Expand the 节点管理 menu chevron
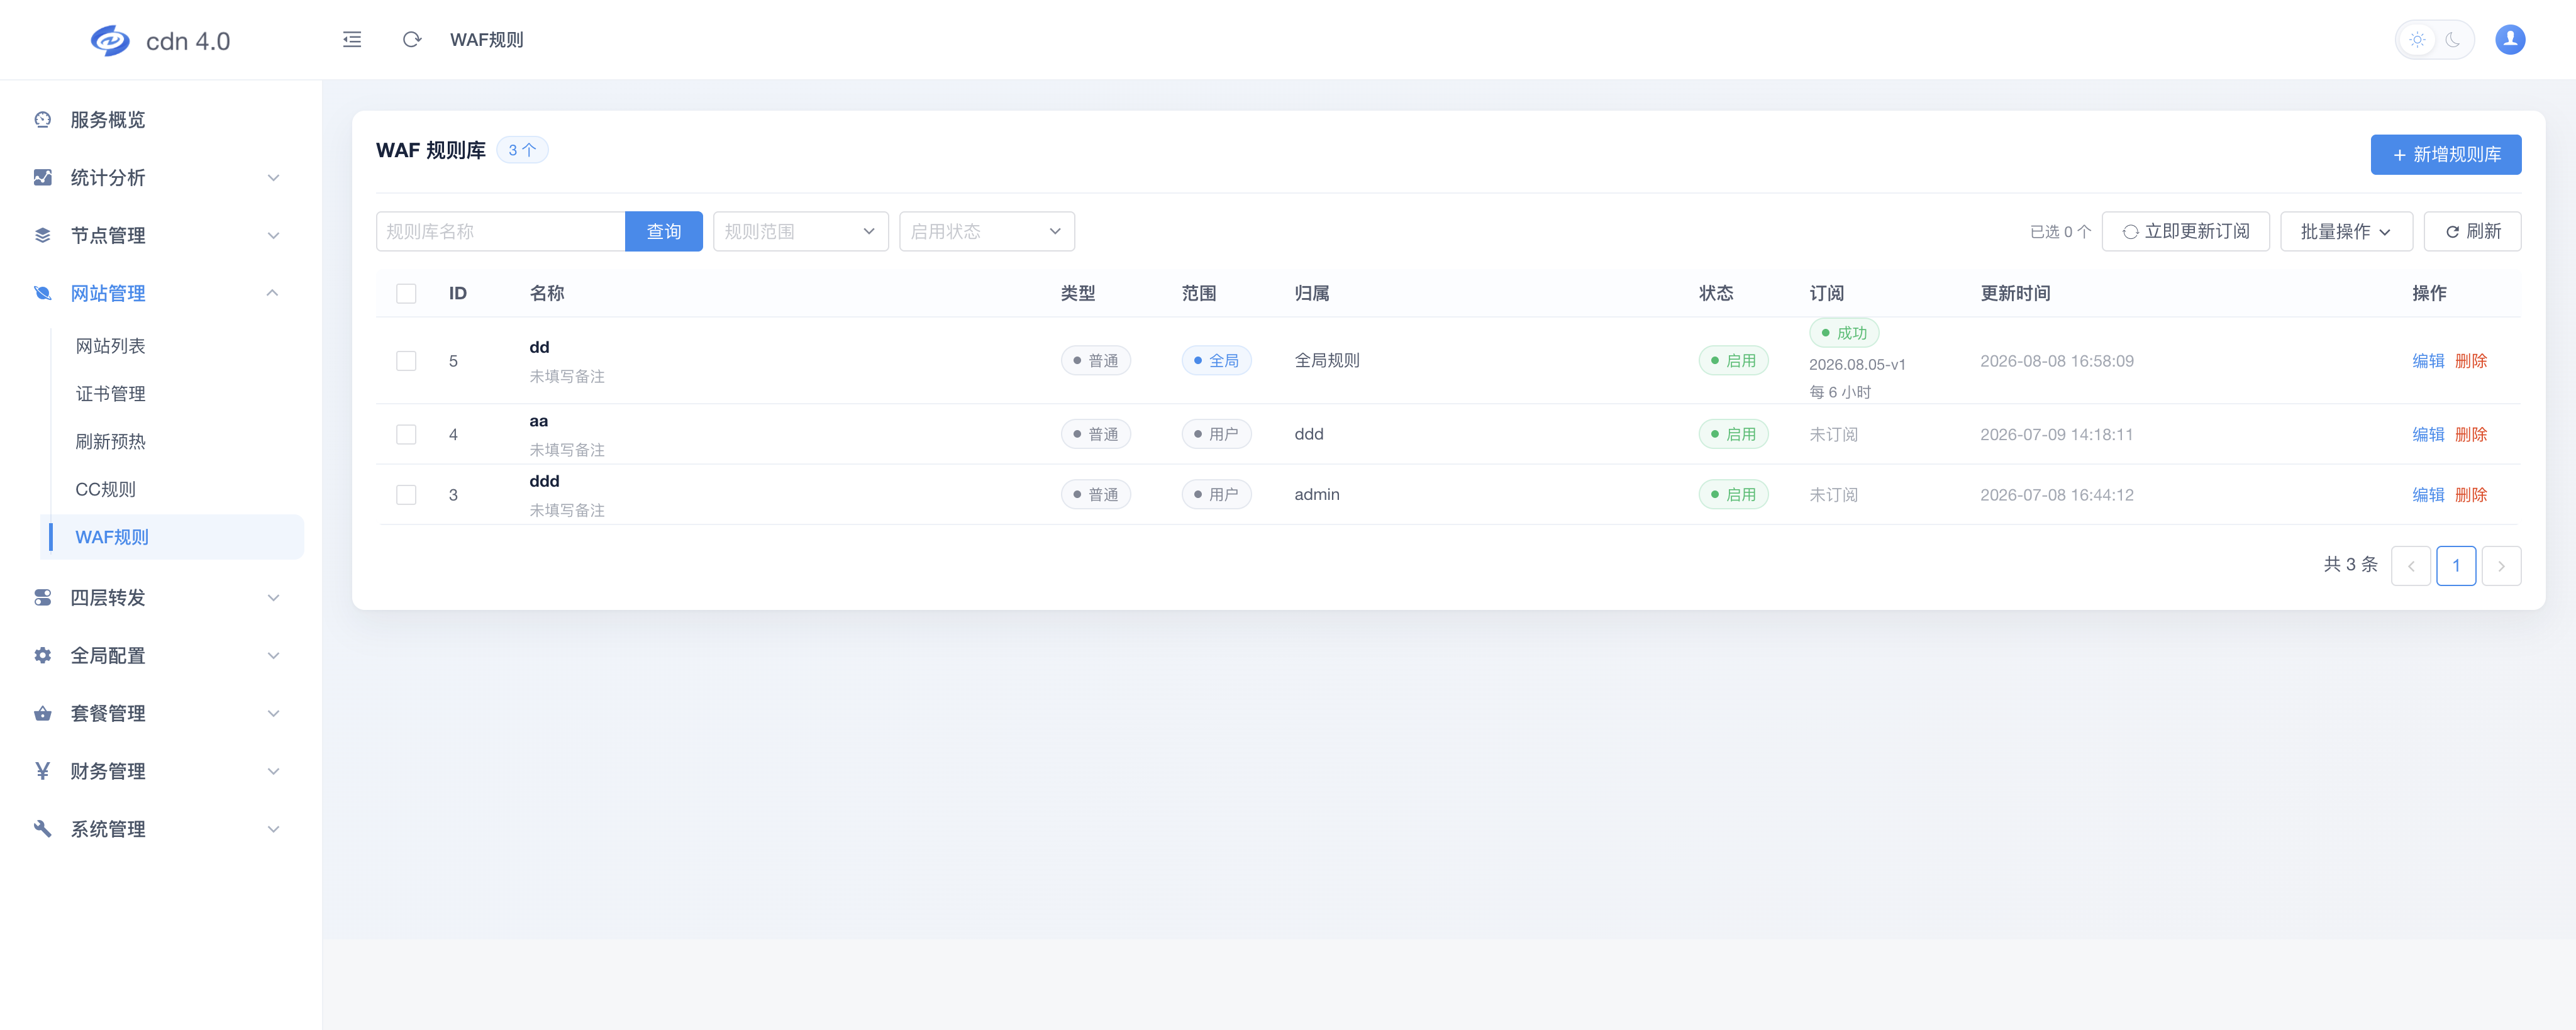 point(273,236)
